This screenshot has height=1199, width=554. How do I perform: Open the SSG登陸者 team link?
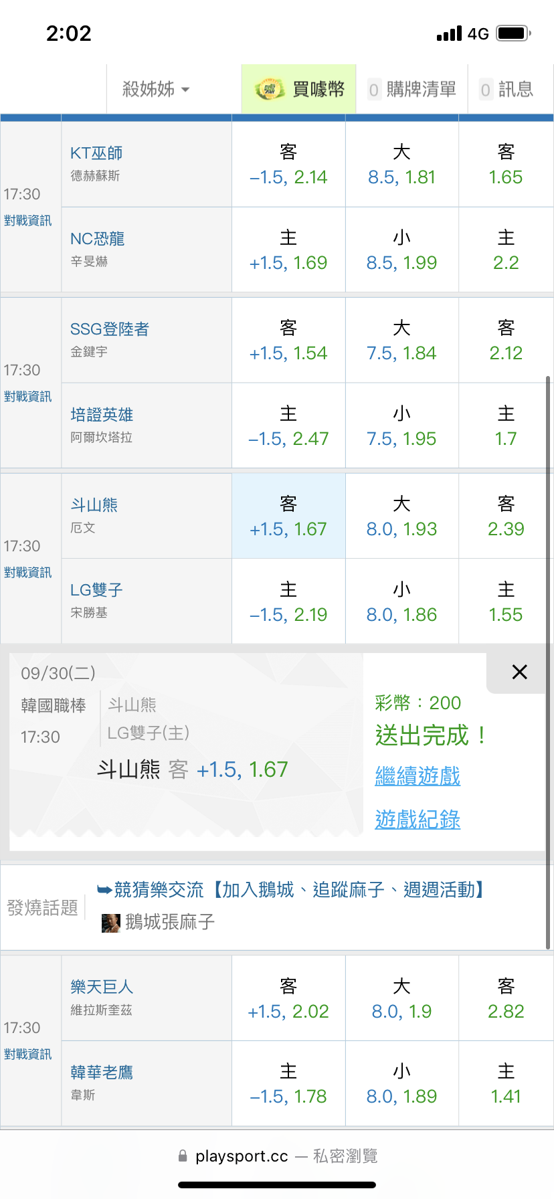pyautogui.click(x=110, y=329)
